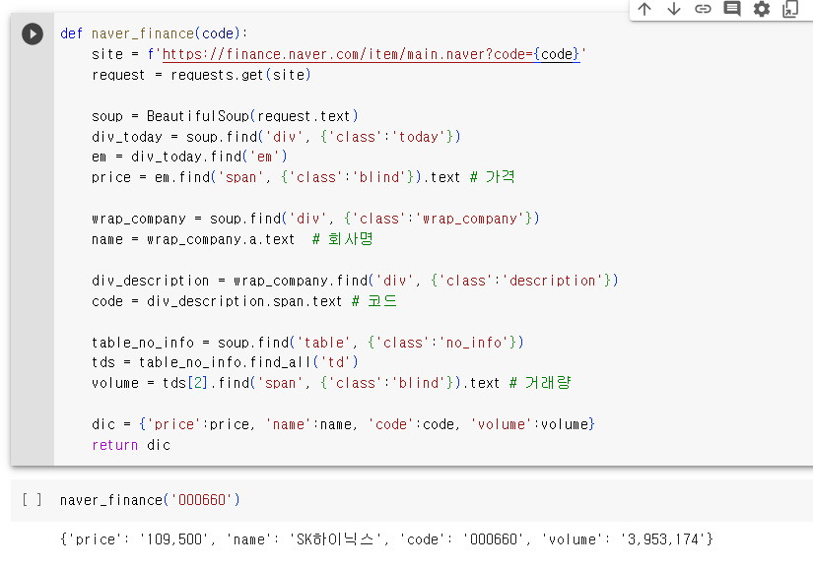
Task: Click the empty brackets of second cell
Action: pyautogui.click(x=33, y=500)
